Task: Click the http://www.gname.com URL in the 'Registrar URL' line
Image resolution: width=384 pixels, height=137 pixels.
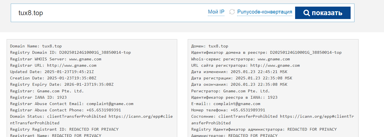Action: 71,65
